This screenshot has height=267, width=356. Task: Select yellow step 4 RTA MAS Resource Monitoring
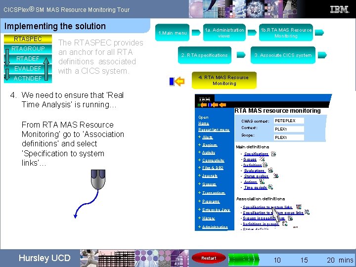click(224, 80)
